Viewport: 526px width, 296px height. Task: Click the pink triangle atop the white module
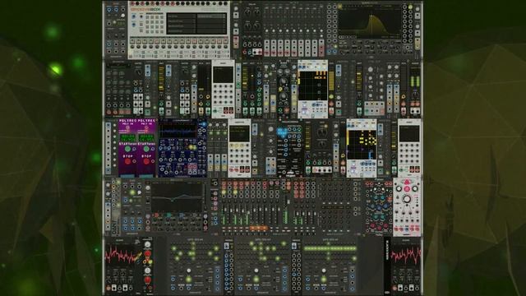[407, 182]
